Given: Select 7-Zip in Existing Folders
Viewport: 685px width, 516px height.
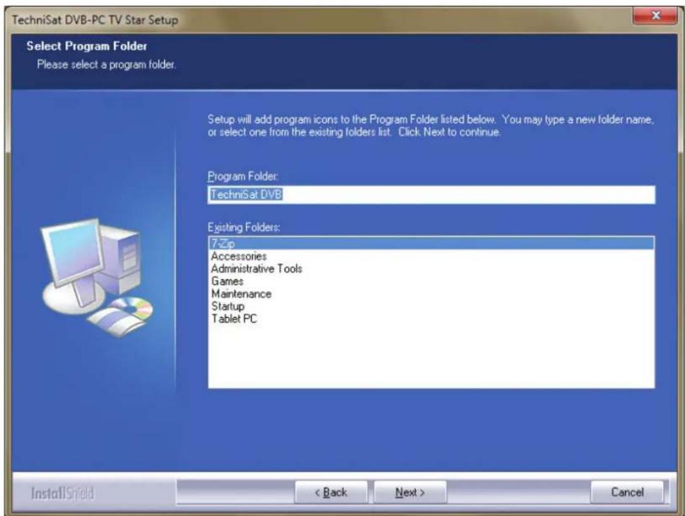Looking at the screenshot, I should 431,243.
